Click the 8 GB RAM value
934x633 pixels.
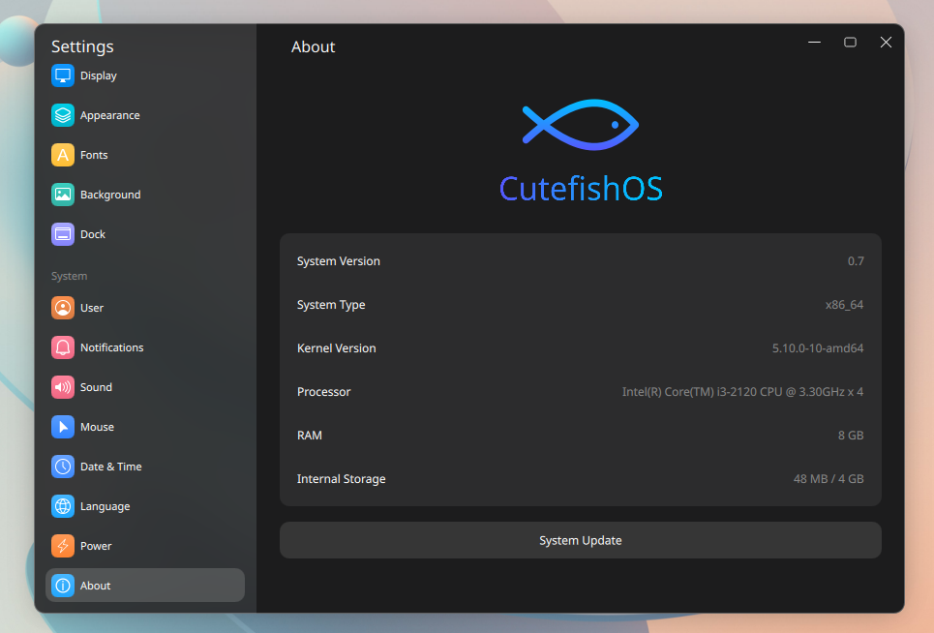(x=851, y=436)
